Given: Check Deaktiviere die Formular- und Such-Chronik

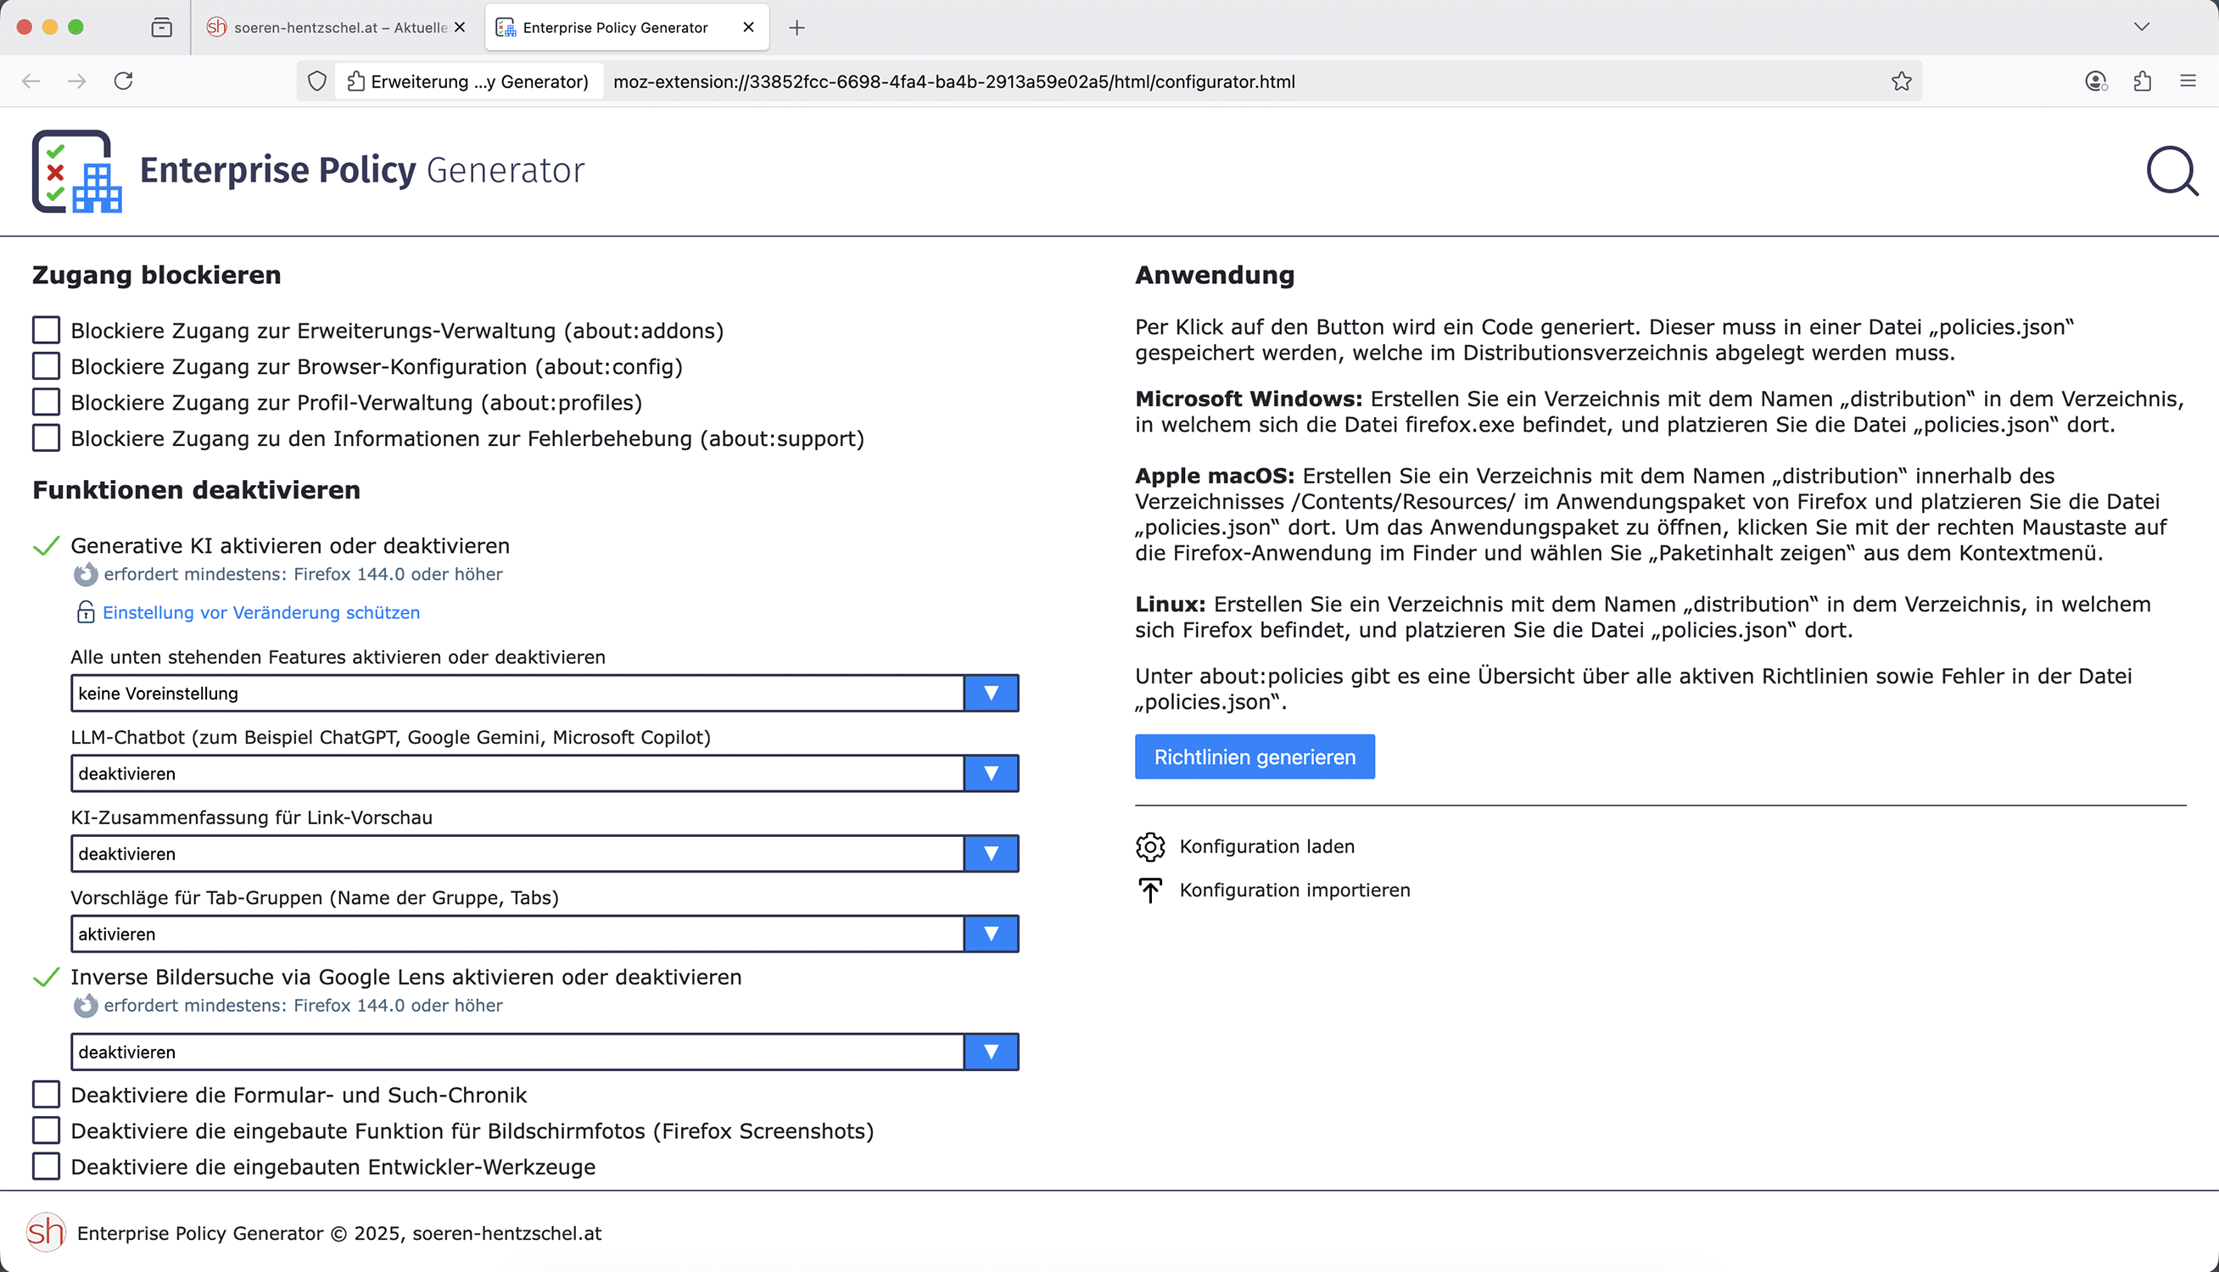Looking at the screenshot, I should click(x=47, y=1095).
